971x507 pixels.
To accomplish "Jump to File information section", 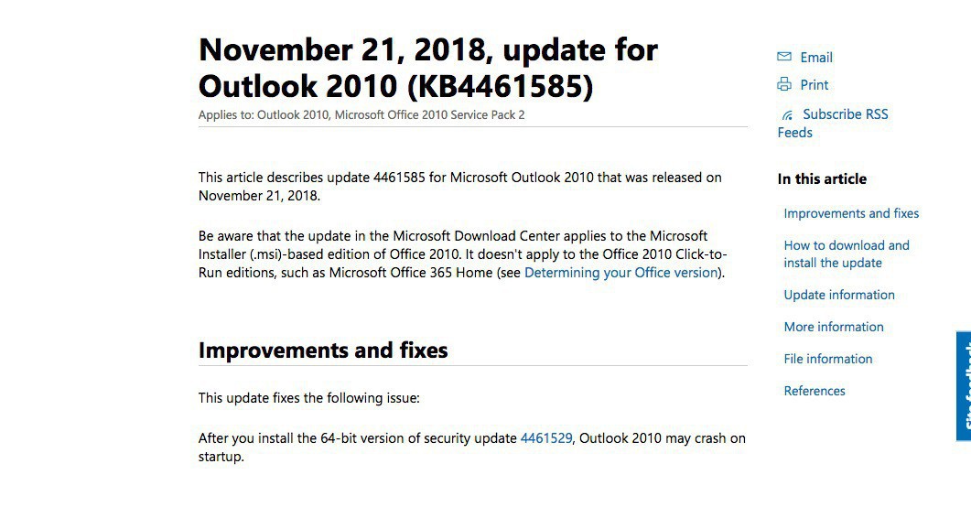I will click(x=828, y=359).
